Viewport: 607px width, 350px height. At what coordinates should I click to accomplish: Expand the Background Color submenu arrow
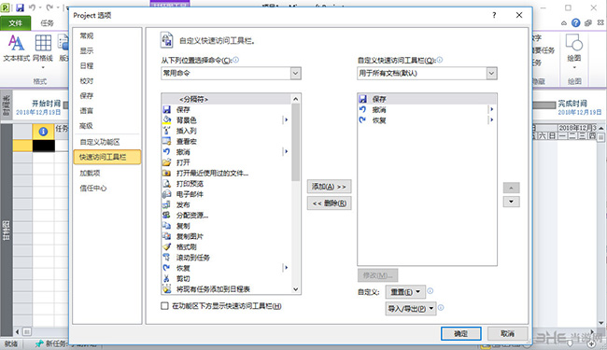[286, 120]
